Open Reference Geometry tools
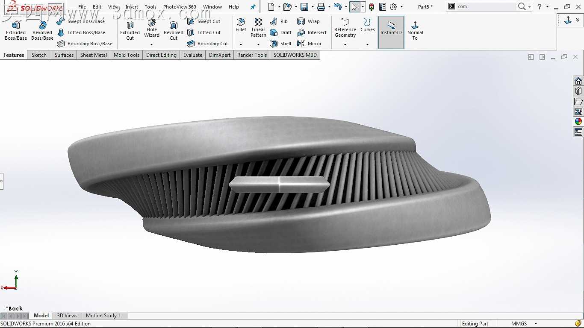This screenshot has height=328, width=584. coord(345,28)
